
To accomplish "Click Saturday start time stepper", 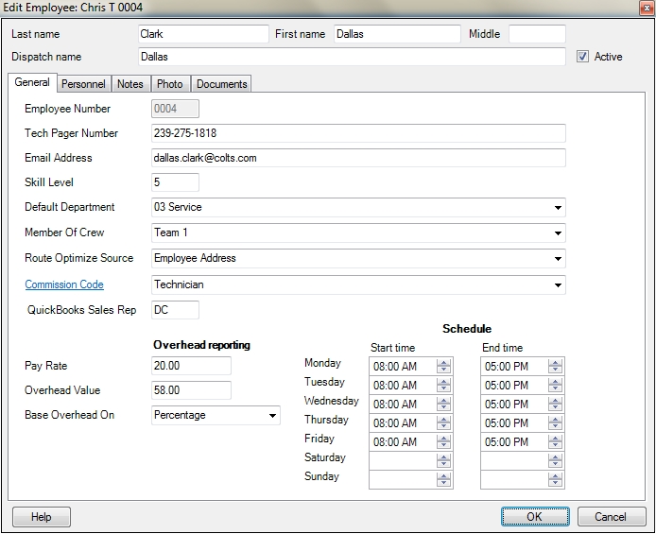I will click(444, 461).
